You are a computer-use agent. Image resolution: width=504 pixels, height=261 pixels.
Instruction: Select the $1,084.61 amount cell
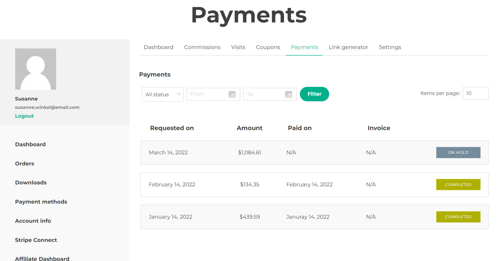coord(250,153)
